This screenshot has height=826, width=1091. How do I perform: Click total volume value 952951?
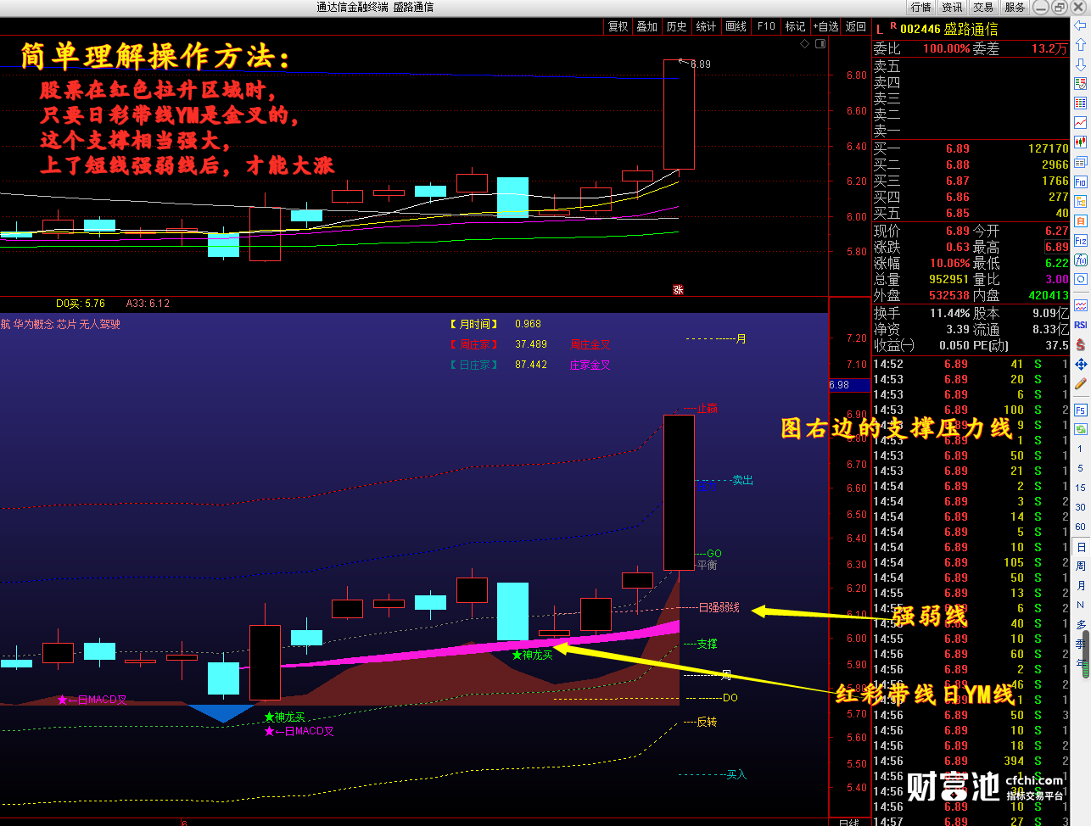click(948, 279)
